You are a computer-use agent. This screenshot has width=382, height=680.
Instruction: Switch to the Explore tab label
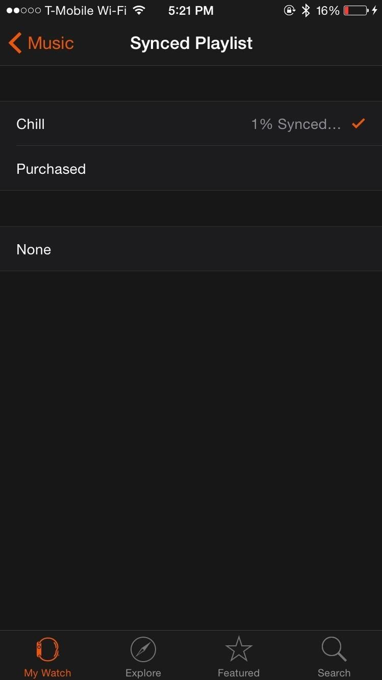pos(143,673)
